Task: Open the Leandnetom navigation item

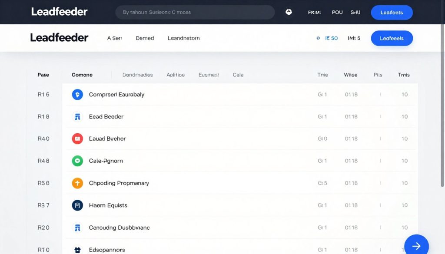Action: pos(184,38)
